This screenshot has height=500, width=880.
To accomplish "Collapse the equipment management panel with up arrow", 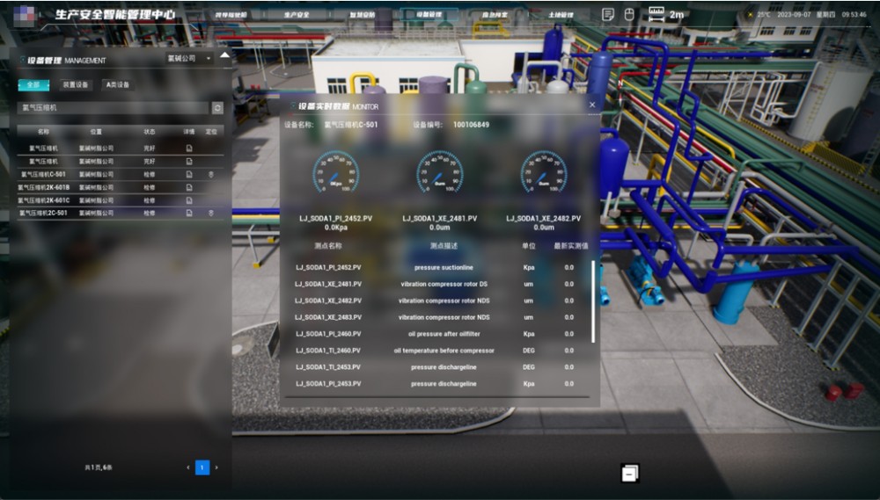I will click(x=225, y=55).
